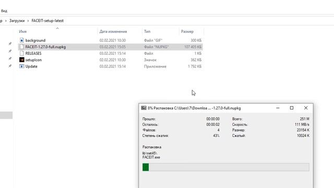Click the highlighted item in the navigation pane
This screenshot has height=188, width=334.
click(x=6, y=115)
